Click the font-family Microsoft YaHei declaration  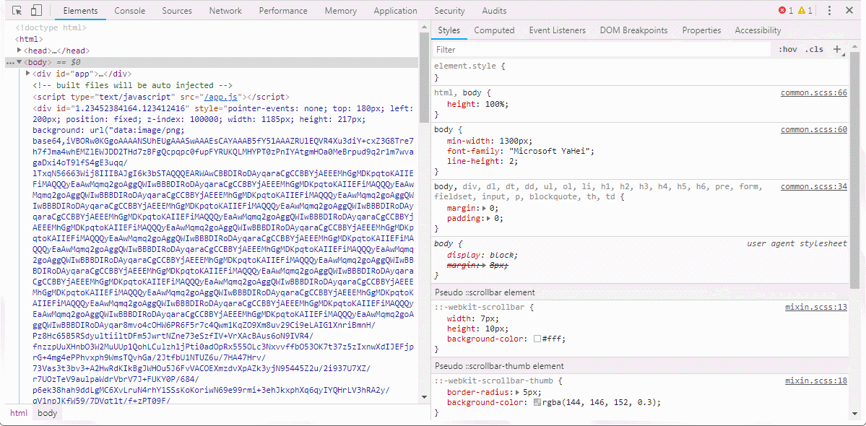[520, 151]
